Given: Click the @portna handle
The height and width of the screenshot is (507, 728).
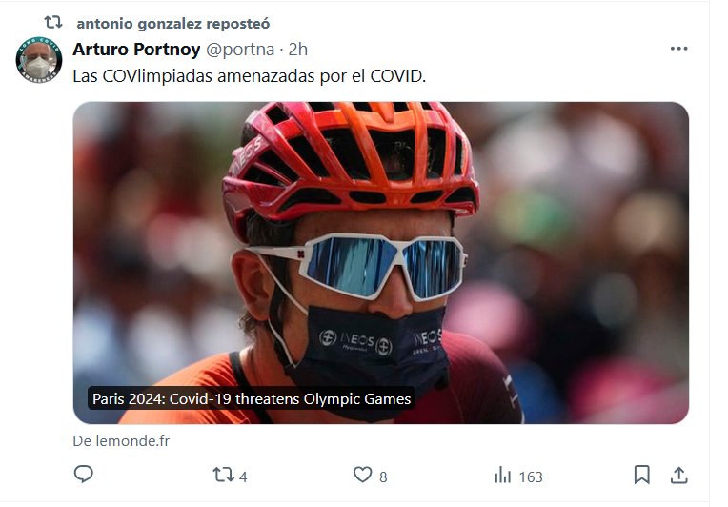Looking at the screenshot, I should 235,50.
